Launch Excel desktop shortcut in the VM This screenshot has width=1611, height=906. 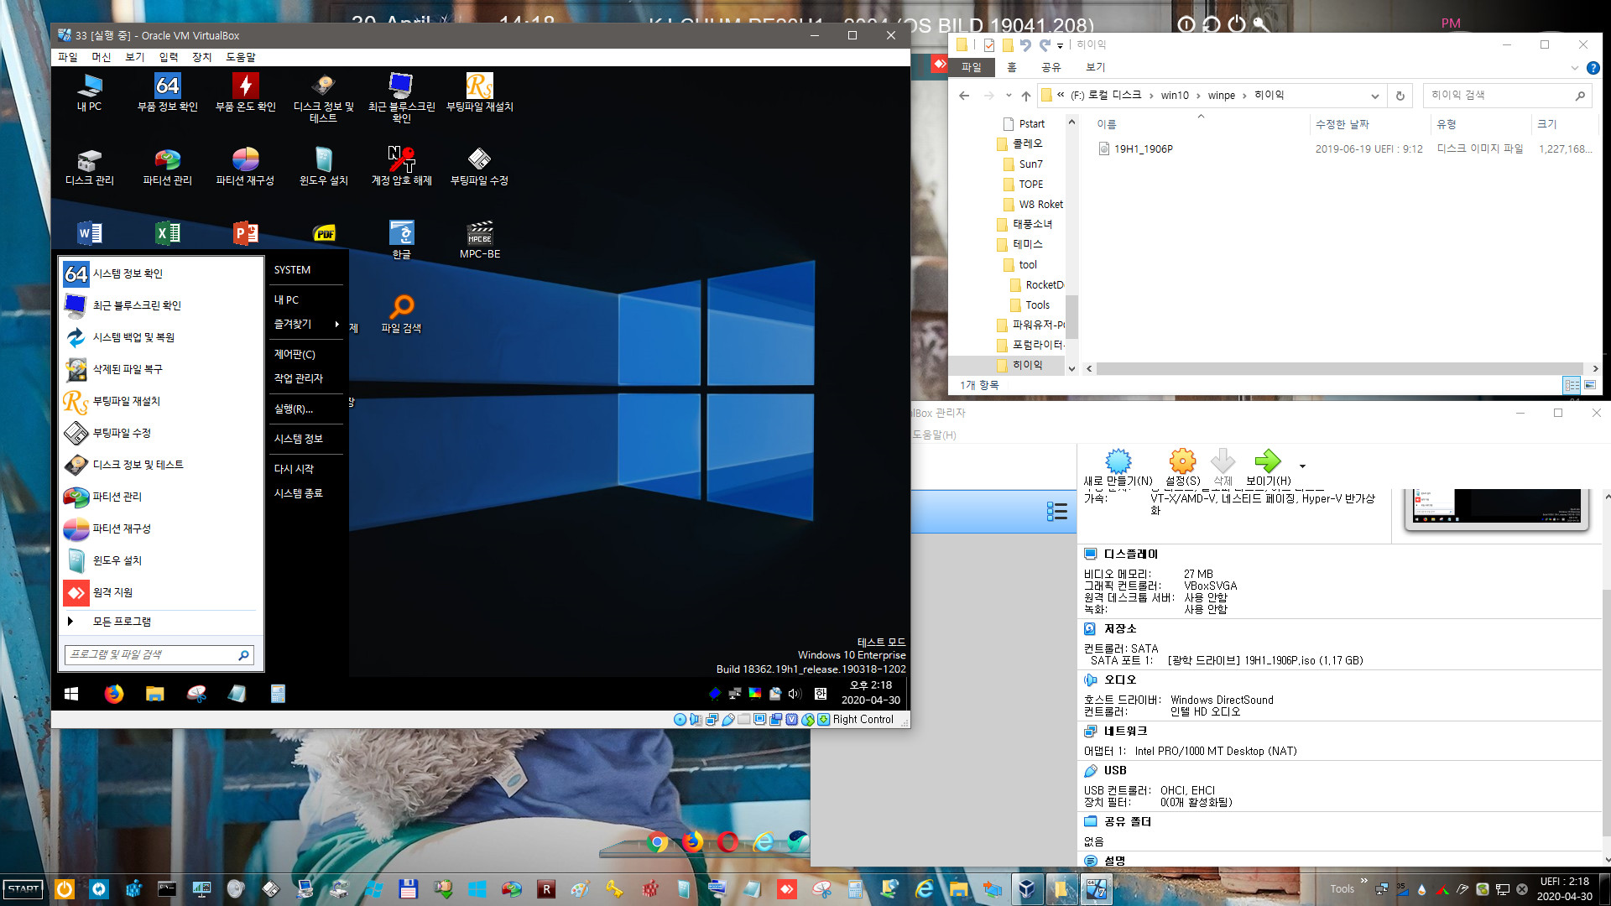167,233
